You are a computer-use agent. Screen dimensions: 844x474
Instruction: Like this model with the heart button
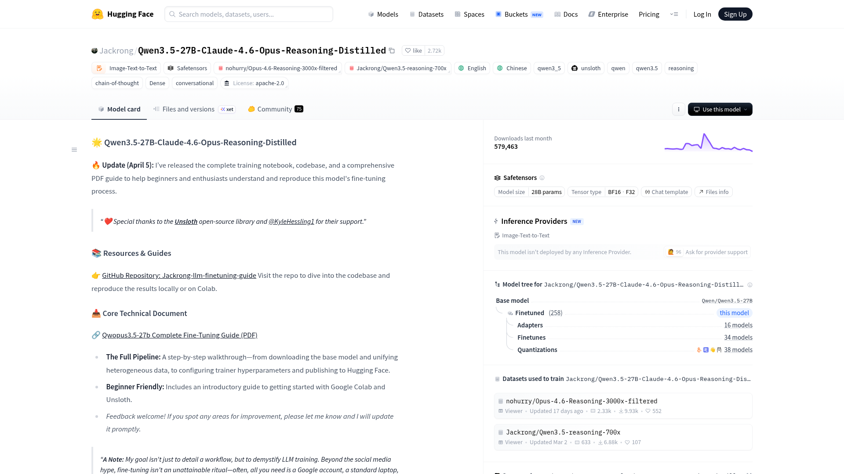(413, 50)
